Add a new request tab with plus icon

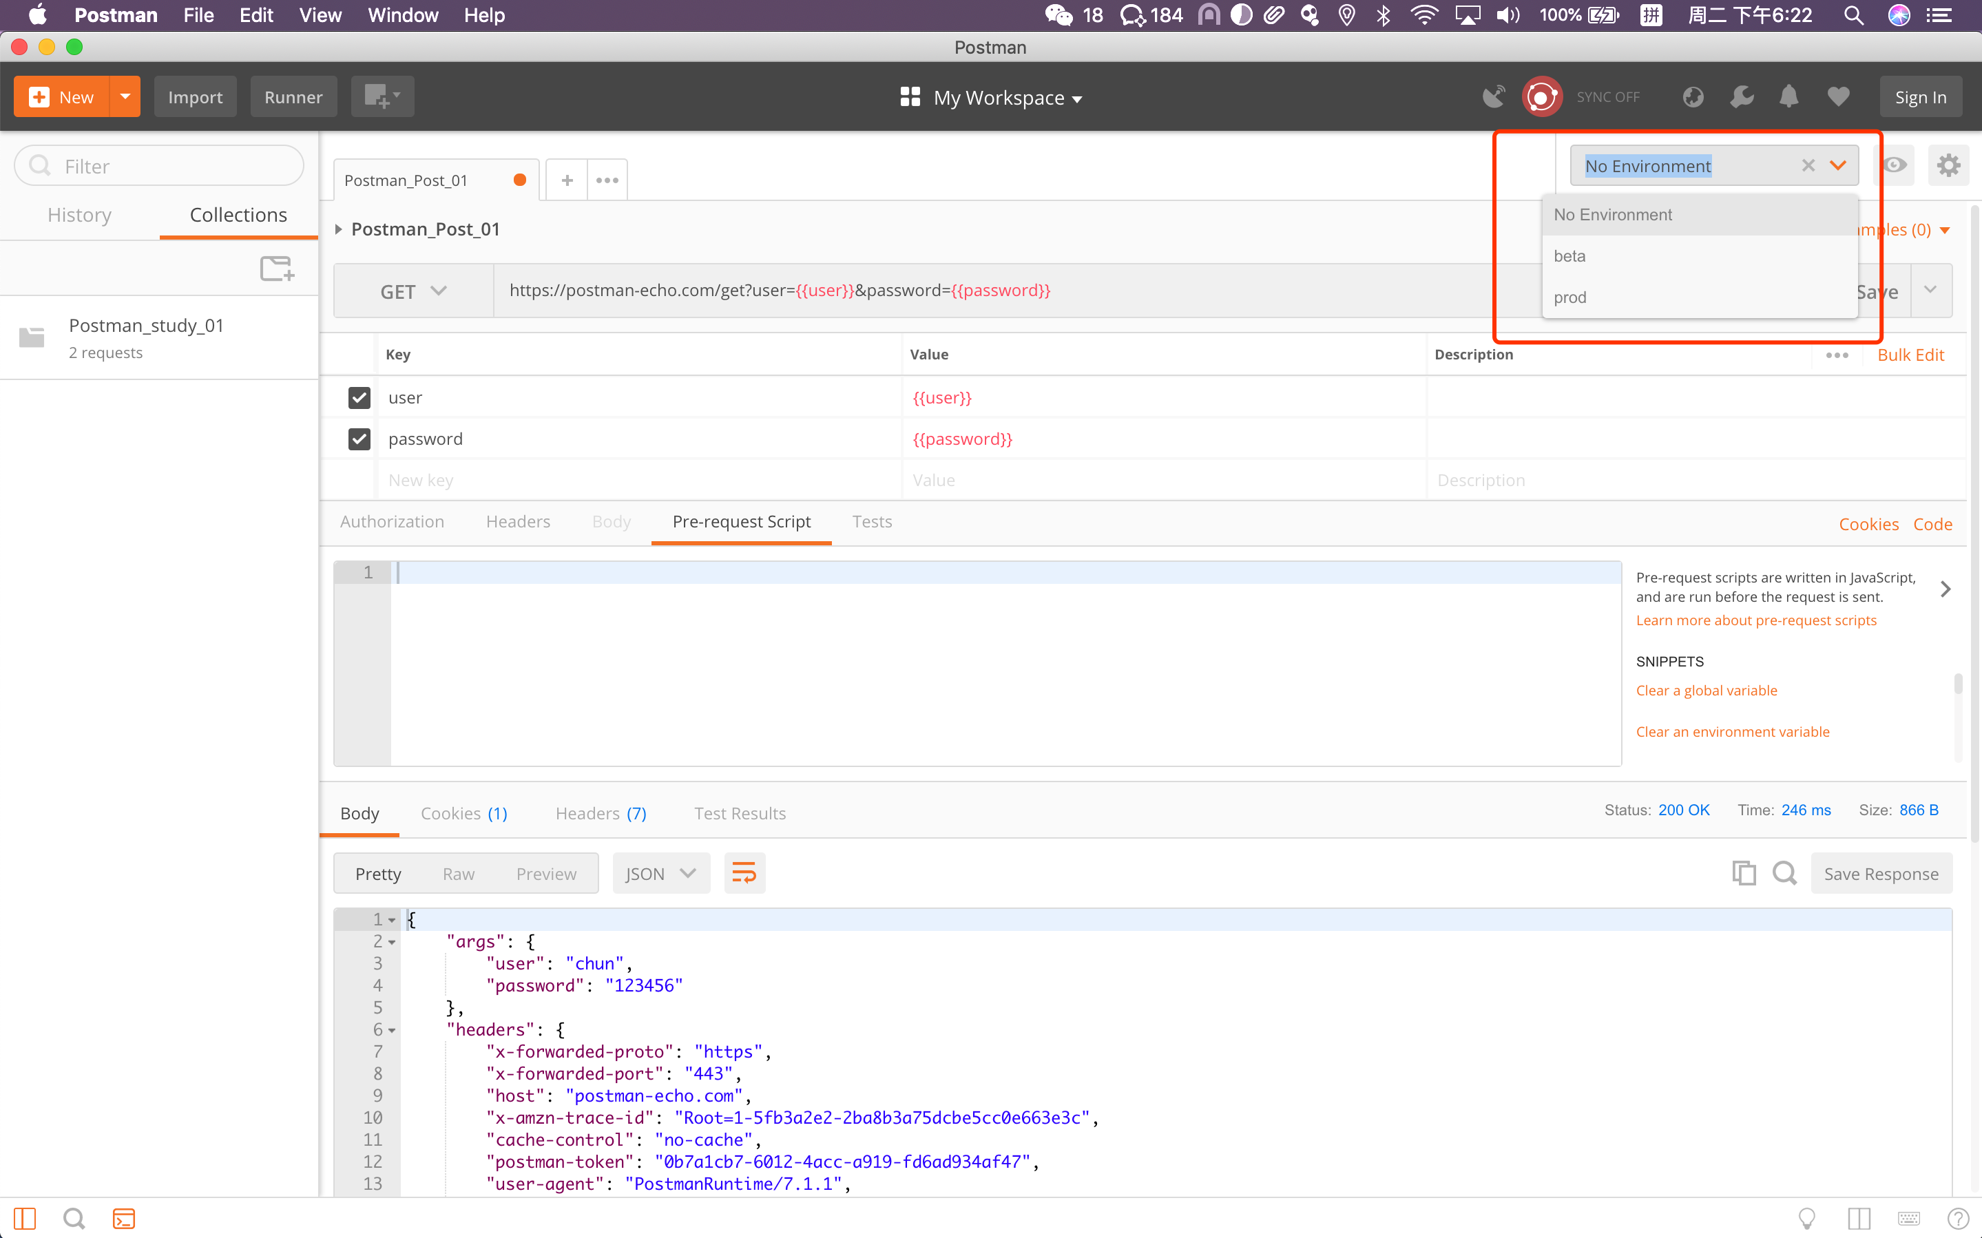click(x=567, y=180)
